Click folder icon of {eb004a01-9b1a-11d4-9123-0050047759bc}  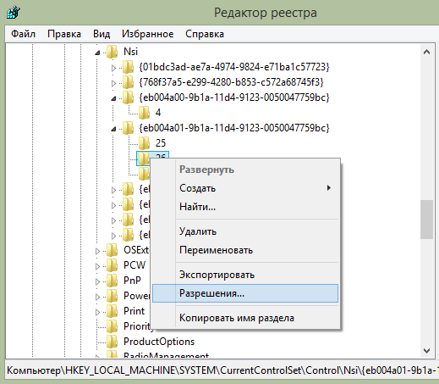128,128
